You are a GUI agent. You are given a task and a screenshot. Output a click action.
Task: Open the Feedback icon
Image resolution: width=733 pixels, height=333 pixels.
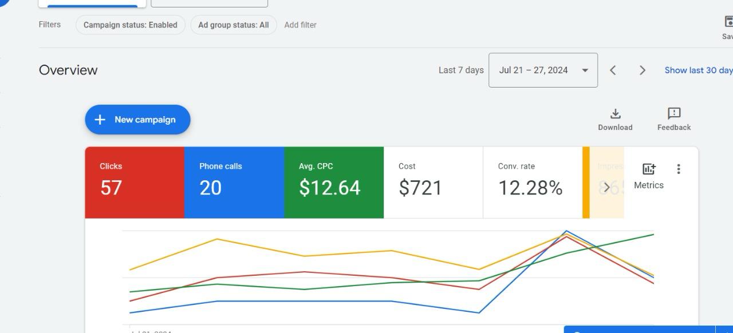(673, 114)
